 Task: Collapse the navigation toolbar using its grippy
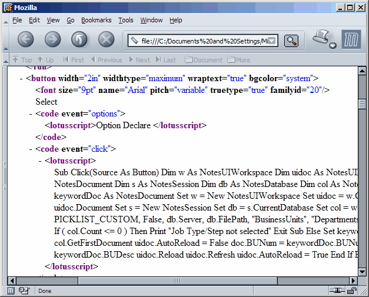[6, 39]
